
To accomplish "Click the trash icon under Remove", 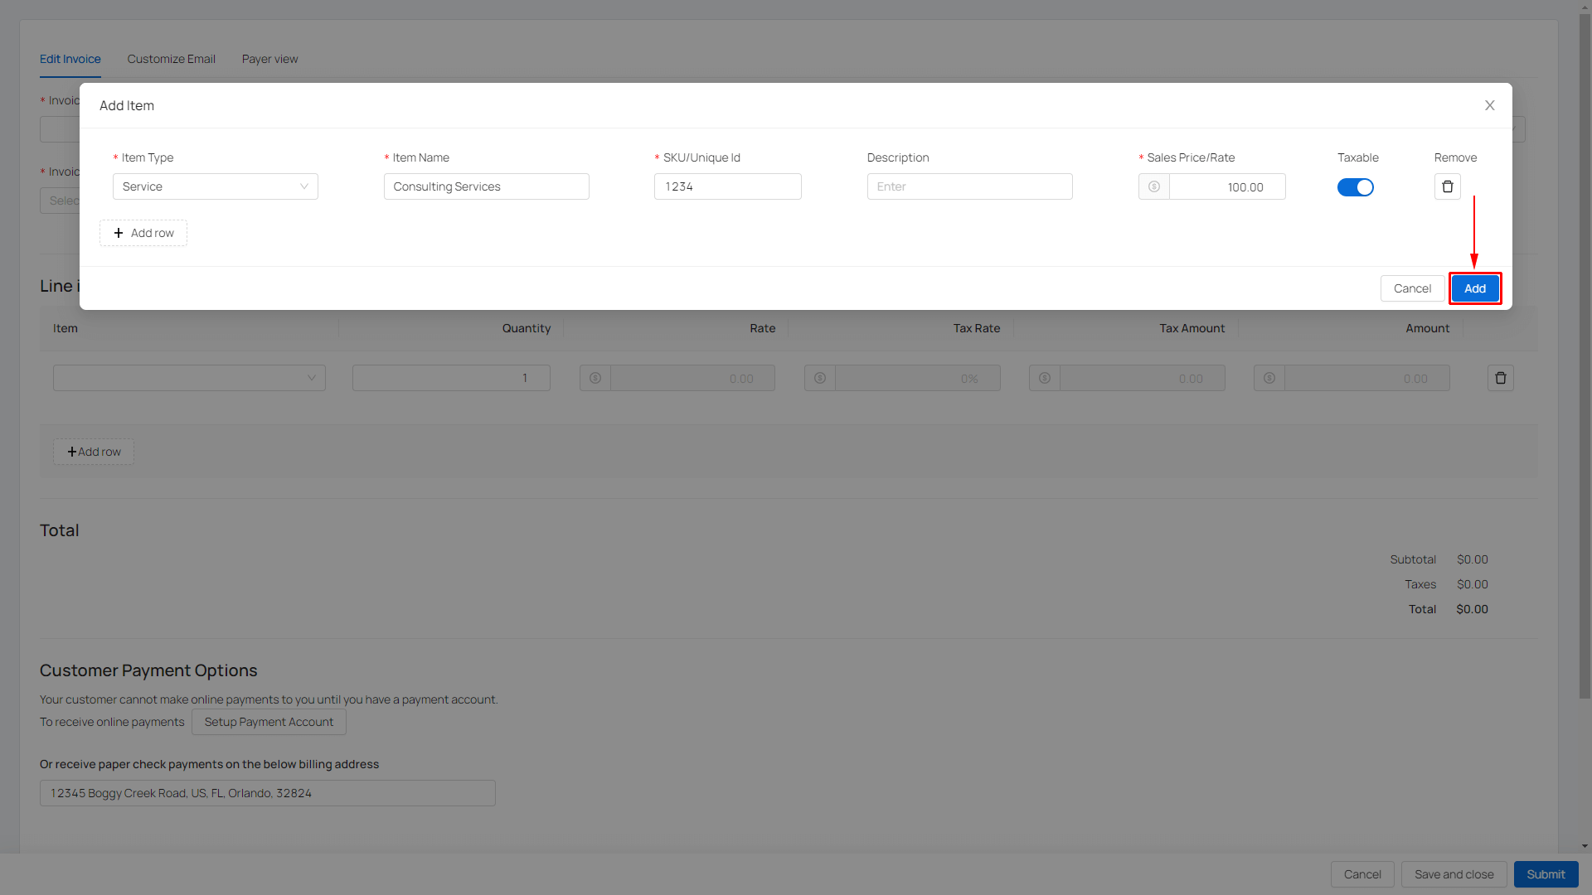I will pyautogui.click(x=1447, y=186).
